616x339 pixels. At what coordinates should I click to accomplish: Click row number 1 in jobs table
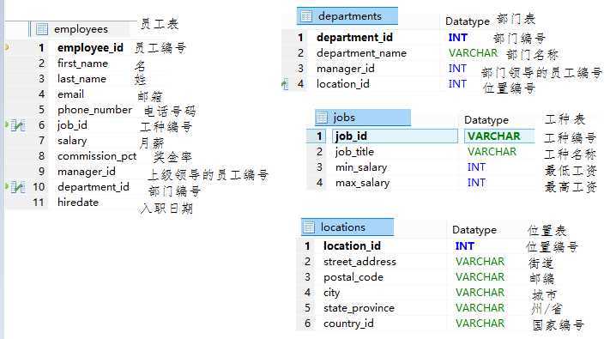319,136
